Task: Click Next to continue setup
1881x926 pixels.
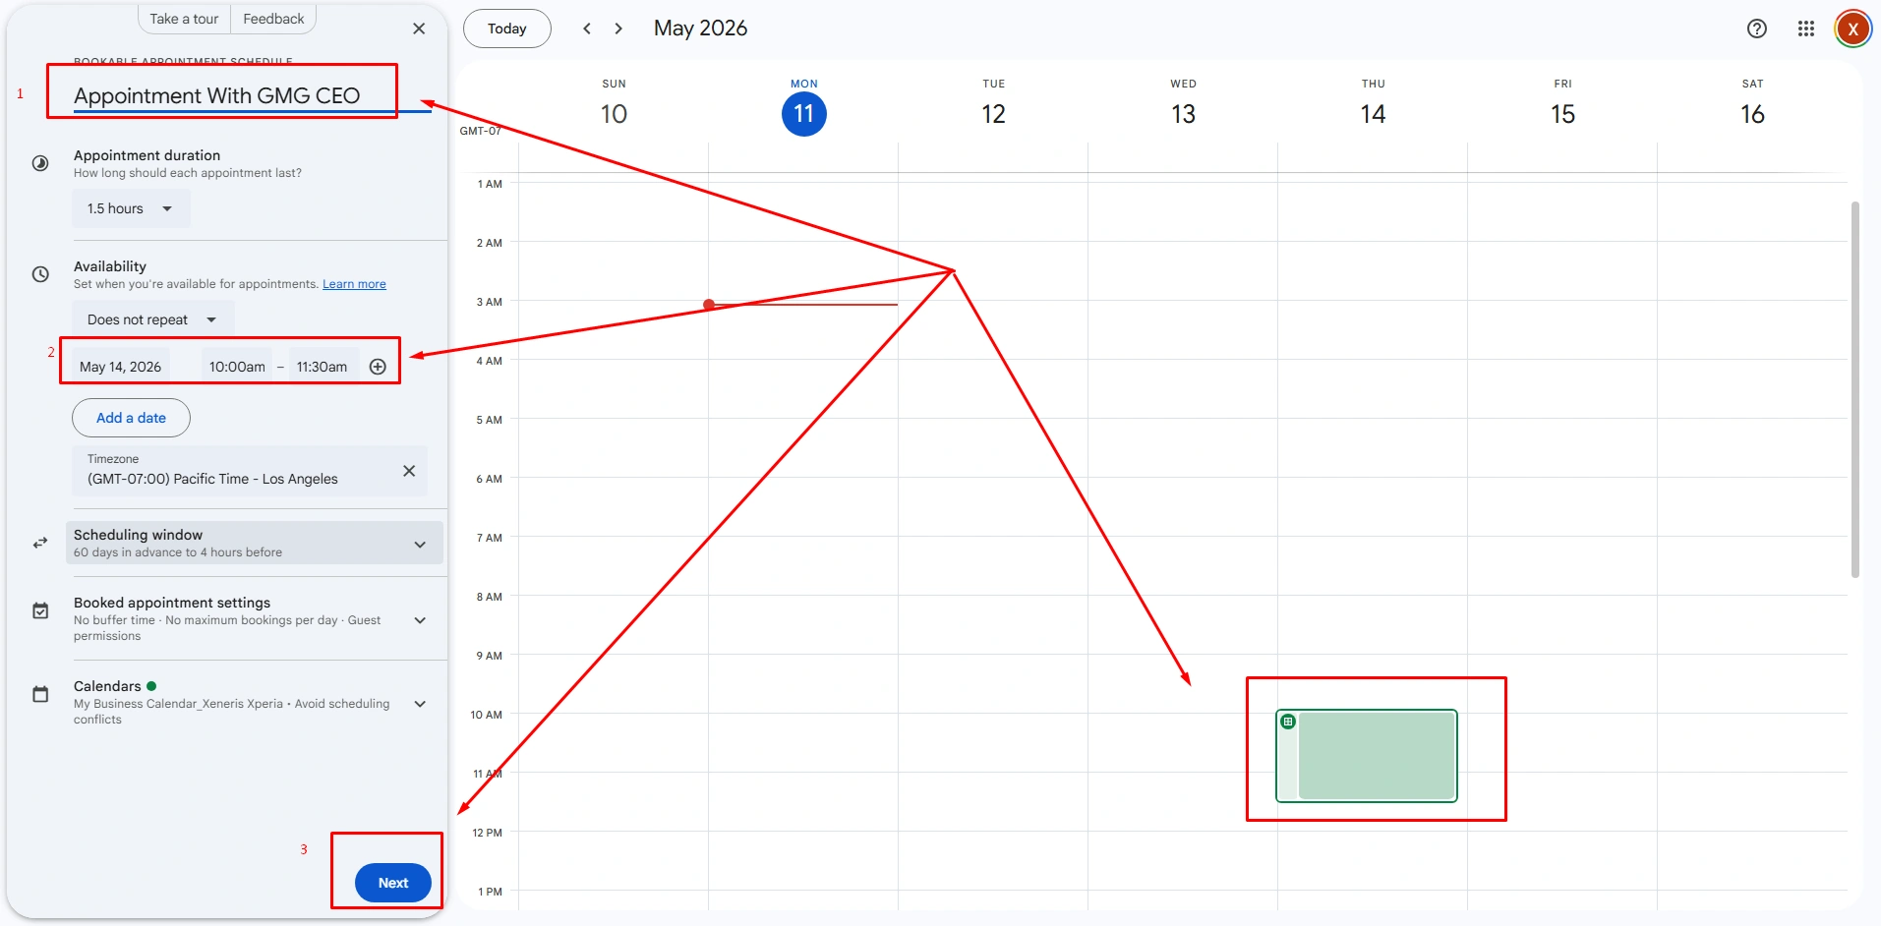Action: [x=393, y=883]
